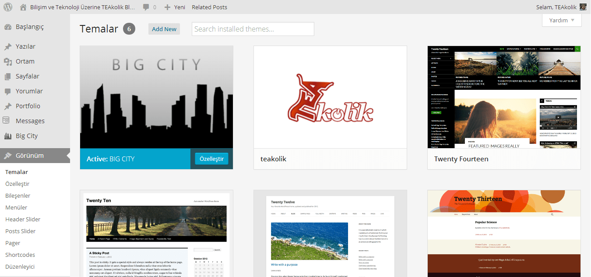Open the Yeni menu in admin bar
Screen dimensions: 591x277
(x=175, y=7)
